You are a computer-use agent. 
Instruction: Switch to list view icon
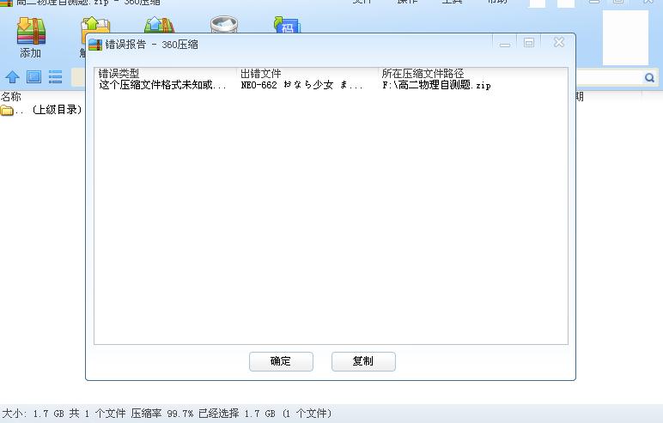point(55,77)
